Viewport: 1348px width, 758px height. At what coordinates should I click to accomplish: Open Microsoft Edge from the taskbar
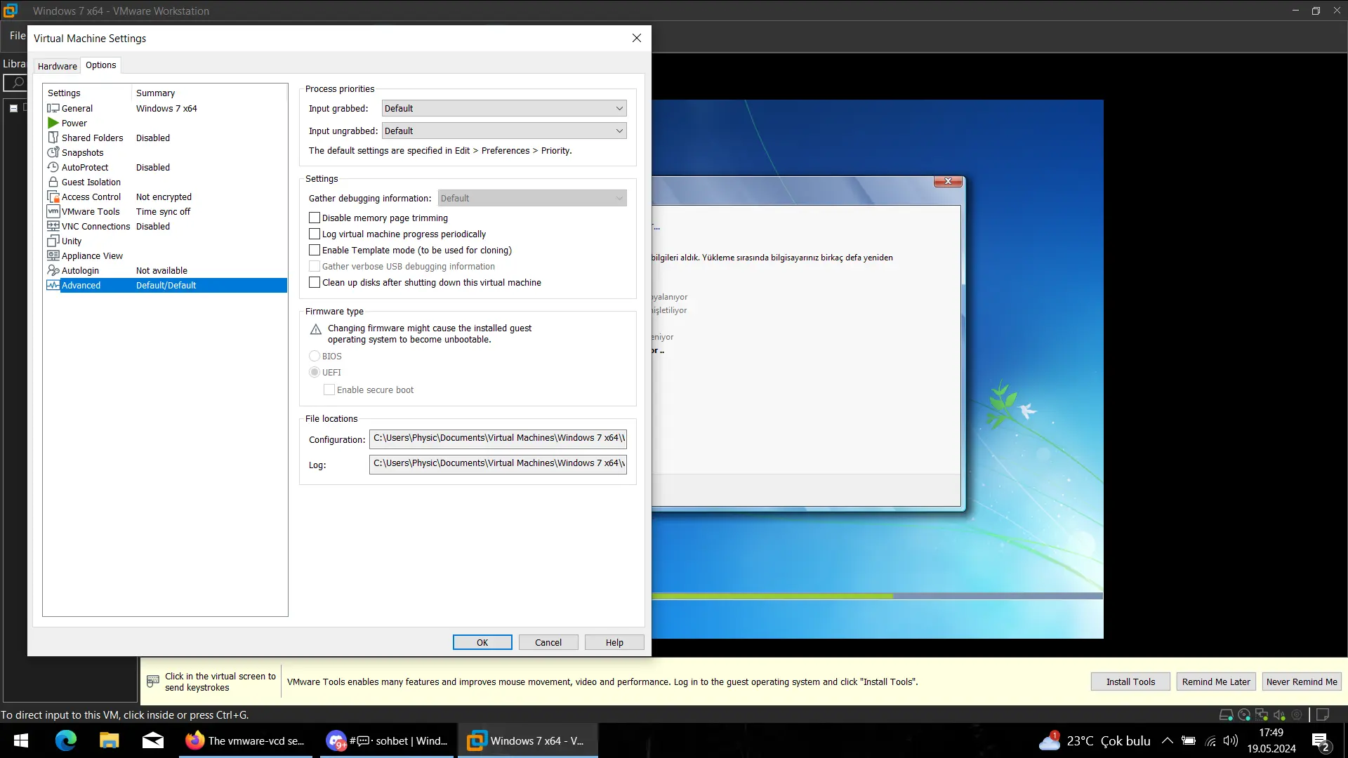coord(66,740)
